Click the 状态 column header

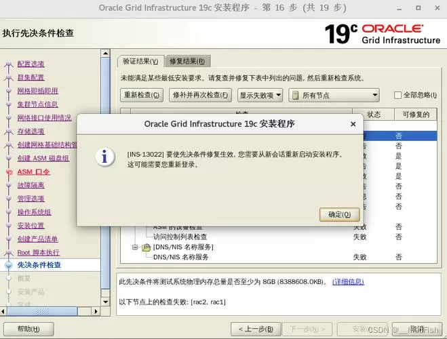click(x=374, y=115)
